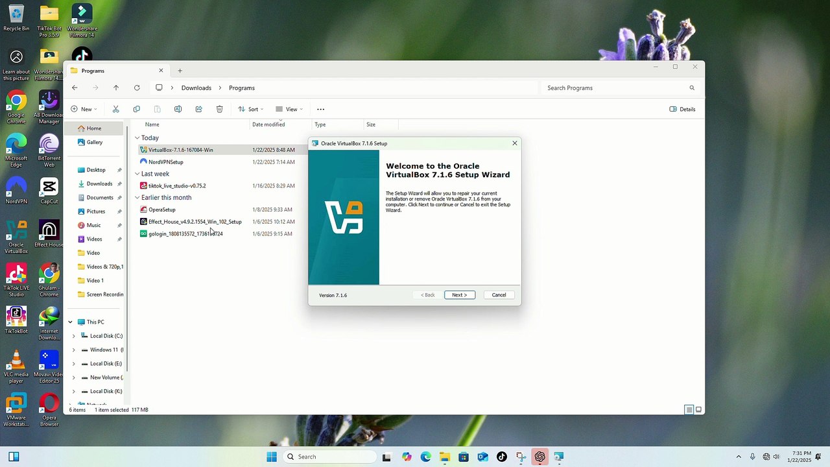Click Programs in the address breadcrumb
Image resolution: width=830 pixels, height=467 pixels.
point(242,88)
